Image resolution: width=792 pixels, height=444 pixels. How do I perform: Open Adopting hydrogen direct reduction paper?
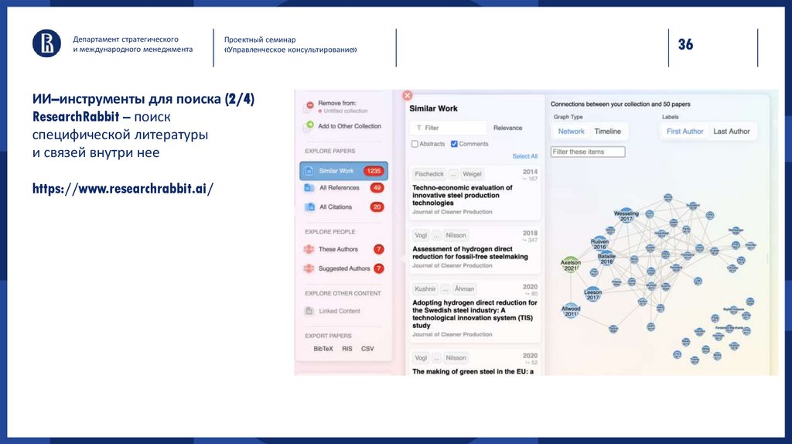(474, 312)
